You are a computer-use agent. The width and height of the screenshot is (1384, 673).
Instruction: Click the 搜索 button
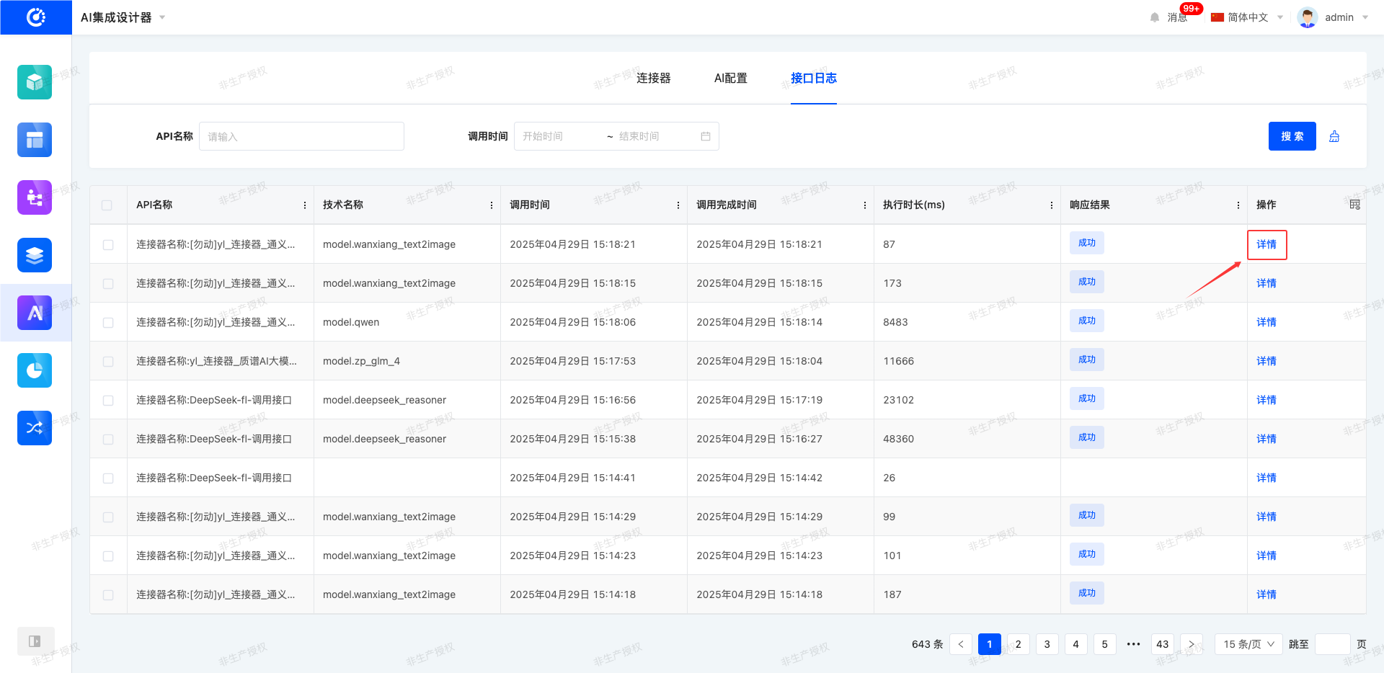(x=1292, y=136)
